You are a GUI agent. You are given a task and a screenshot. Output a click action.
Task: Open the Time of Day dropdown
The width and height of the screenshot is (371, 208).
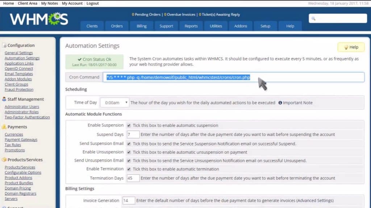click(115, 103)
